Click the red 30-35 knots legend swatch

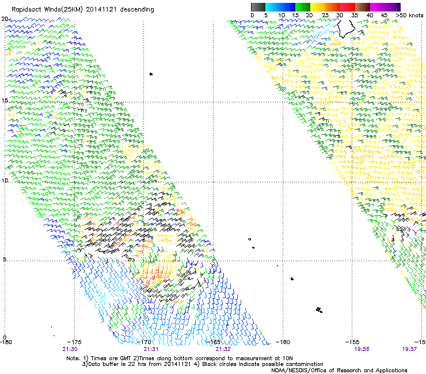(x=348, y=7)
